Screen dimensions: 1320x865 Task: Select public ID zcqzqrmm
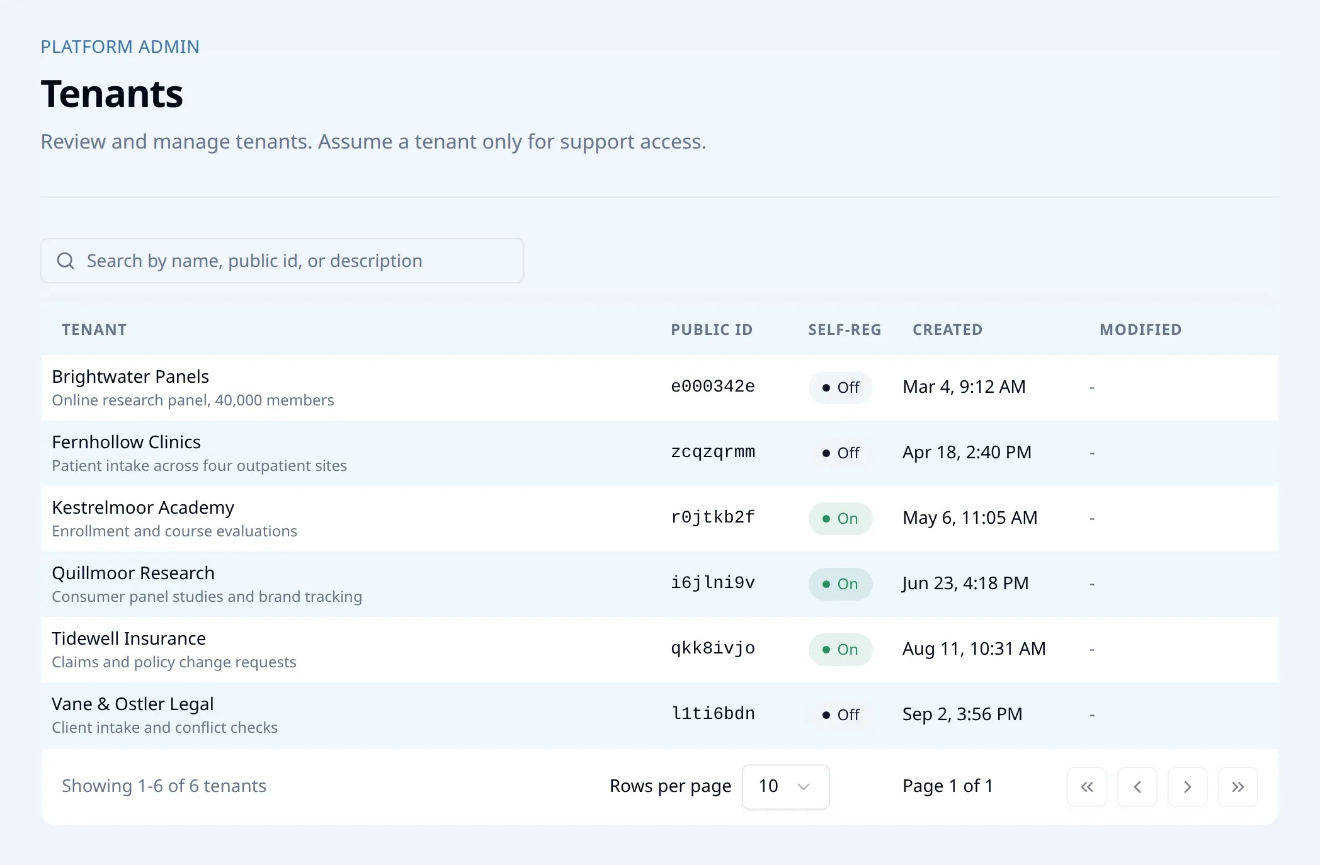pyautogui.click(x=713, y=452)
